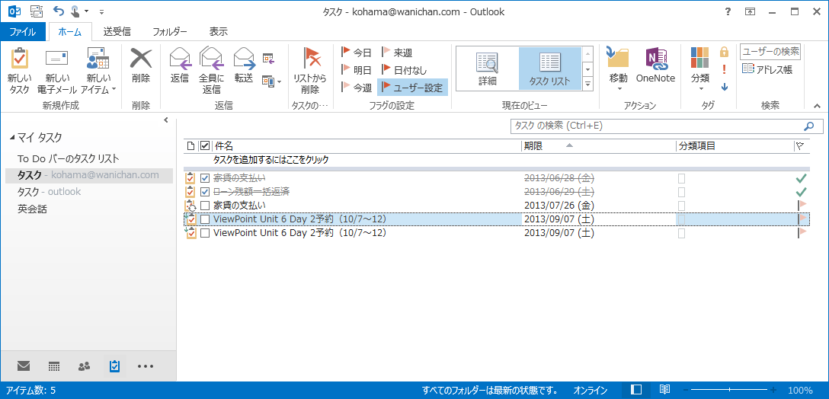Click flag of 家賃の支払い 2013/07/26 row
This screenshot has width=829, height=399.
coord(802,205)
